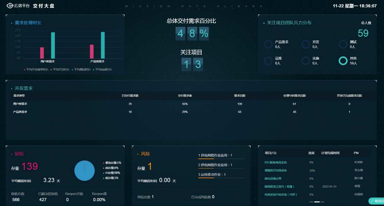The width and height of the screenshot is (384, 206).
Task: Click the 其他 team ring icon
Action: [343, 61]
